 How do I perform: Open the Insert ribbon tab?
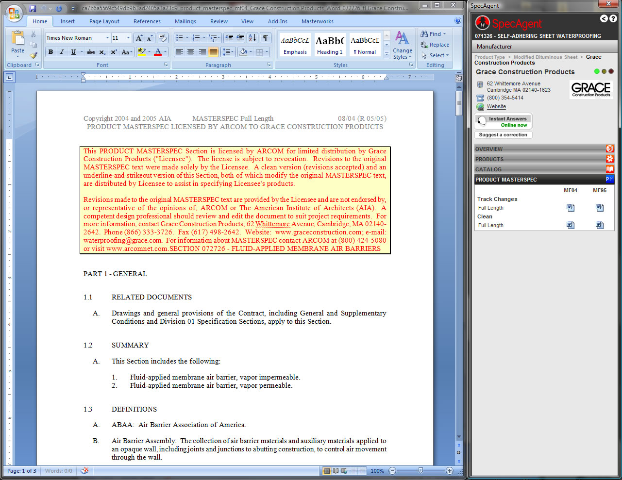tap(67, 21)
